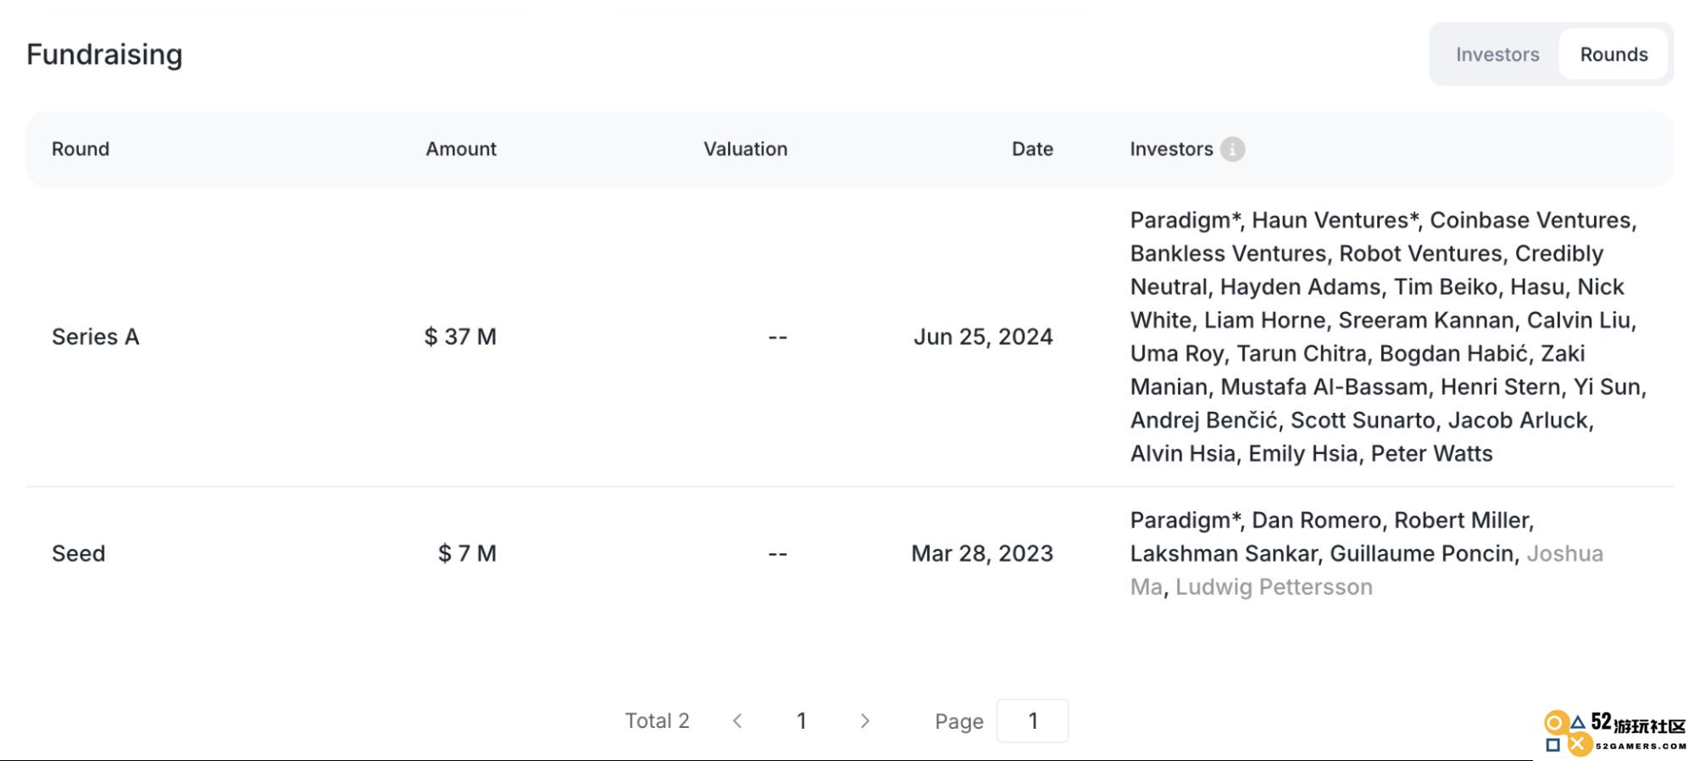Image resolution: width=1694 pixels, height=761 pixels.
Task: Open Hasu investor link
Action: (1537, 287)
